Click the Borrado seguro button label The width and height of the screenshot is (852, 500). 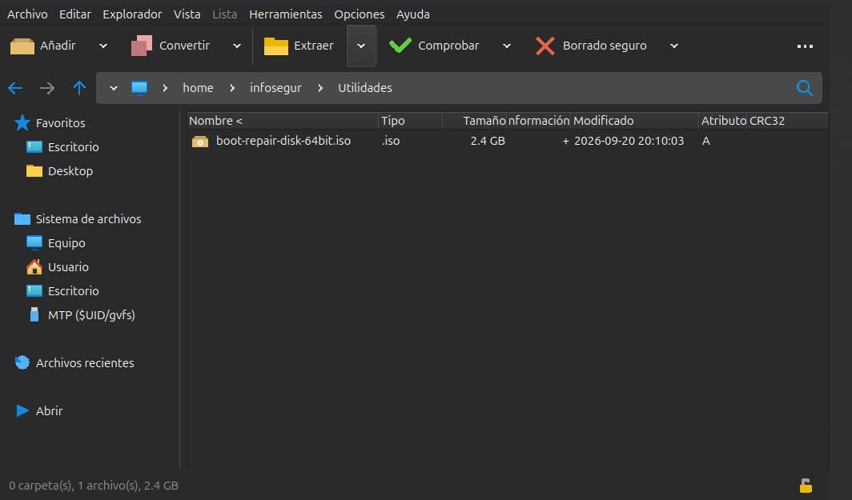(605, 46)
